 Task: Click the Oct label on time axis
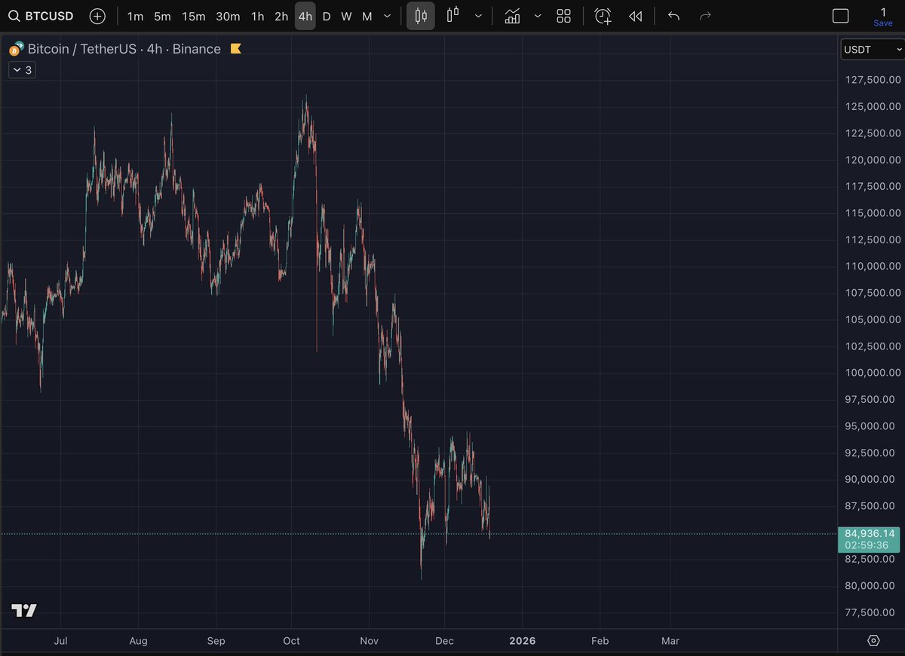(x=291, y=641)
